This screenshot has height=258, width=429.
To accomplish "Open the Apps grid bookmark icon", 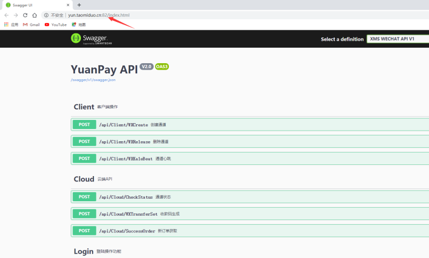I will click(6, 25).
